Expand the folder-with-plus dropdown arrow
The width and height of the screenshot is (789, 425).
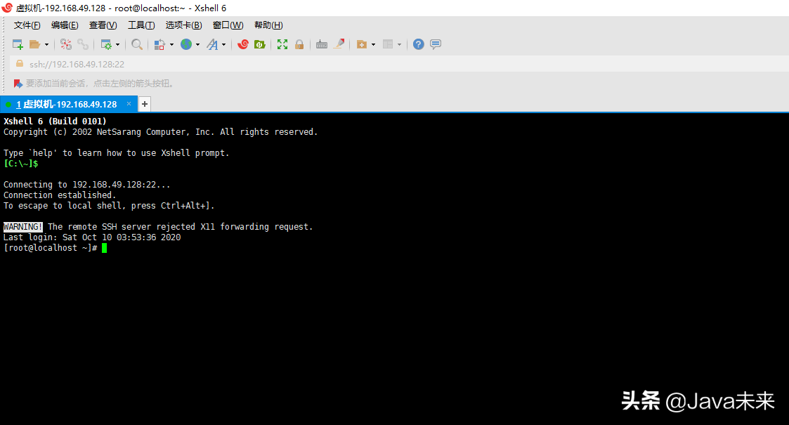[x=373, y=44]
